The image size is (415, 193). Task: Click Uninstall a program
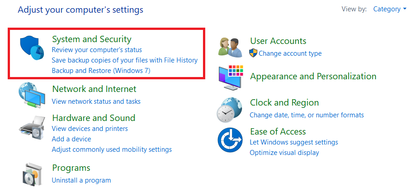coord(81,180)
